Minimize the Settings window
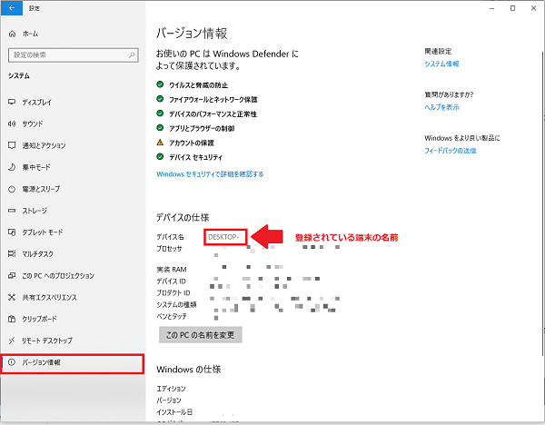Screen dimensions: 545x425 point(491,8)
